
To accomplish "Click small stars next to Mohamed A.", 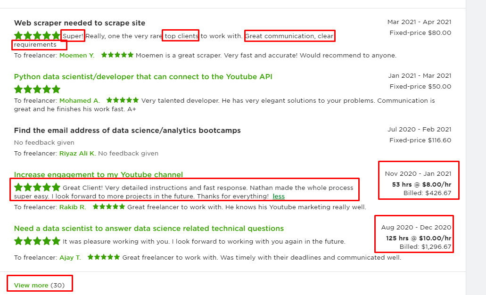I will pyautogui.click(x=123, y=100).
